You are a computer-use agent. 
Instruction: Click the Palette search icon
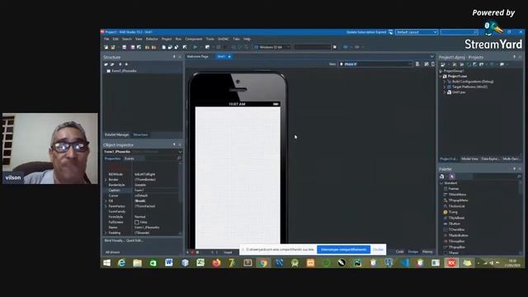519,177
